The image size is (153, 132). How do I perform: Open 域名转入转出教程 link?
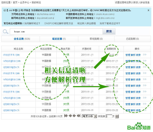pyautogui.click(x=86, y=23)
